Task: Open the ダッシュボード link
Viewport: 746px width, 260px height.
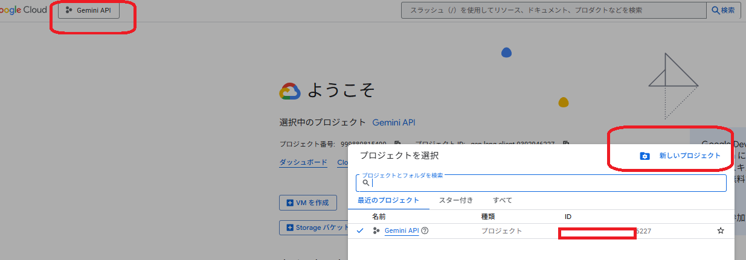Action: pyautogui.click(x=303, y=162)
